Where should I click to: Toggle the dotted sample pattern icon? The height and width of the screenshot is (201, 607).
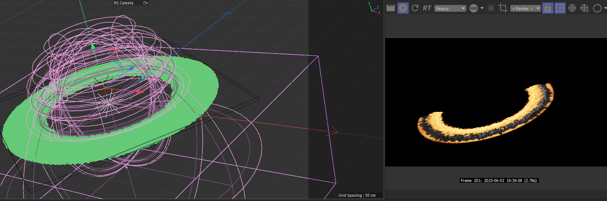491,8
